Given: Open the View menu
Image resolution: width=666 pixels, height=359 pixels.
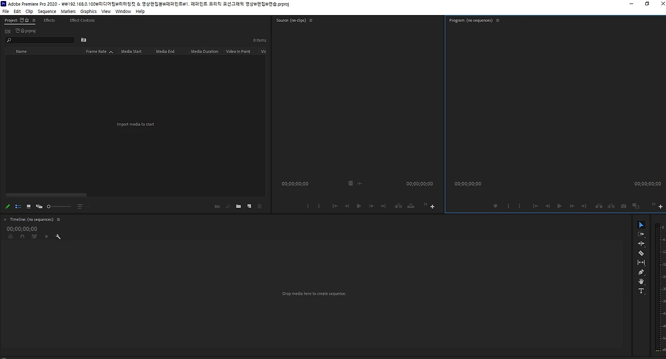Looking at the screenshot, I should click(x=106, y=11).
